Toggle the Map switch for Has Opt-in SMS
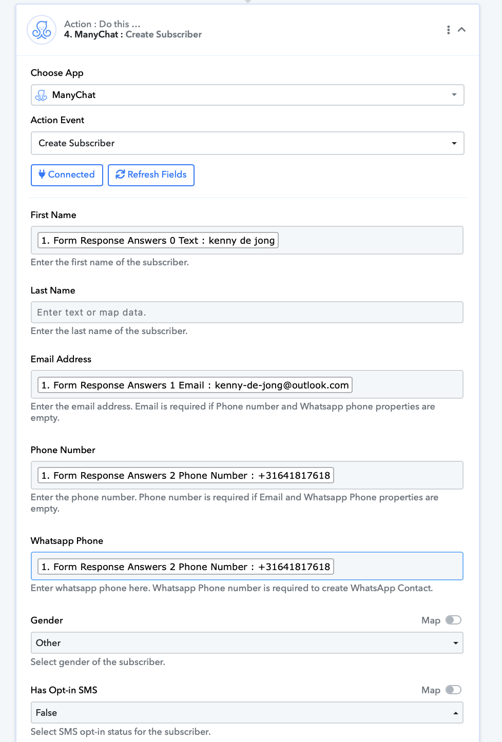Viewport: 502px width, 742px height. coord(454,690)
